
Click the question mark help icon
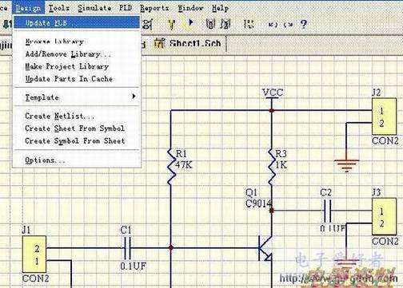point(303,25)
